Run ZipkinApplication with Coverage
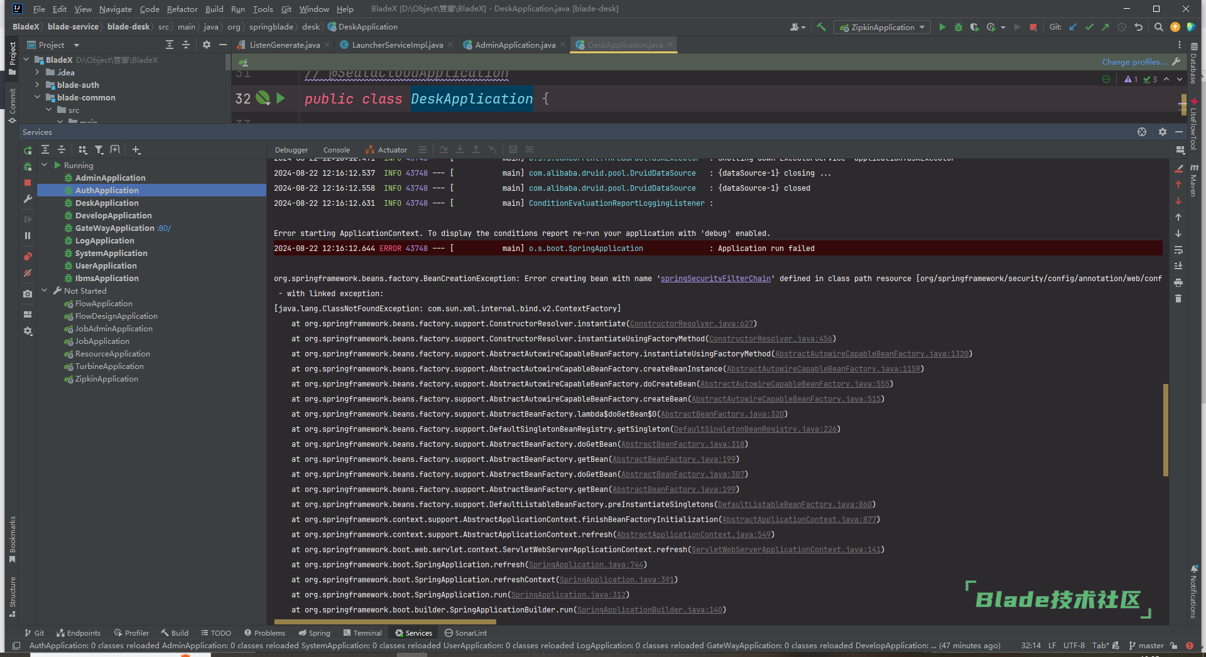The image size is (1206, 657). click(974, 27)
